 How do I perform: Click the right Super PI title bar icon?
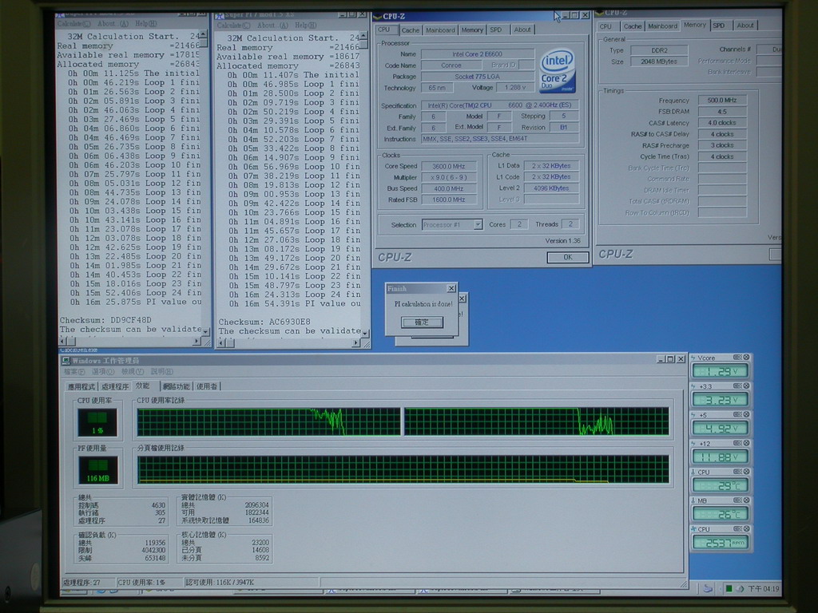pyautogui.click(x=220, y=16)
